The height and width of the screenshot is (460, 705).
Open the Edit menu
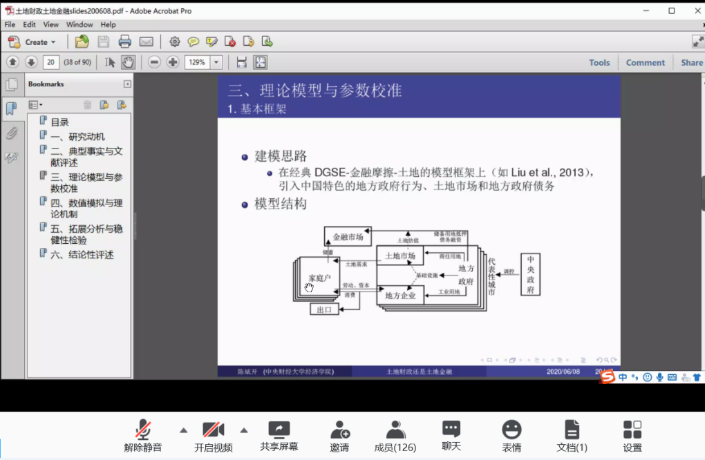29,24
